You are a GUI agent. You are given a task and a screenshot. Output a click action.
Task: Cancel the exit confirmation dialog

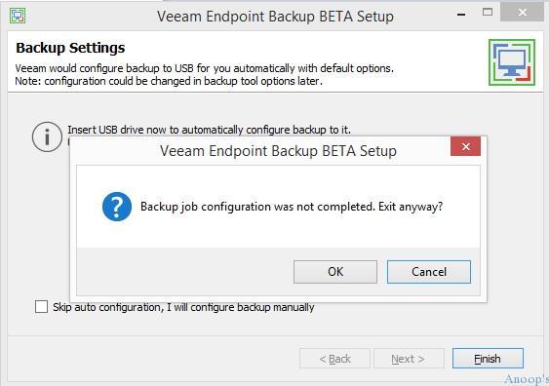(429, 272)
